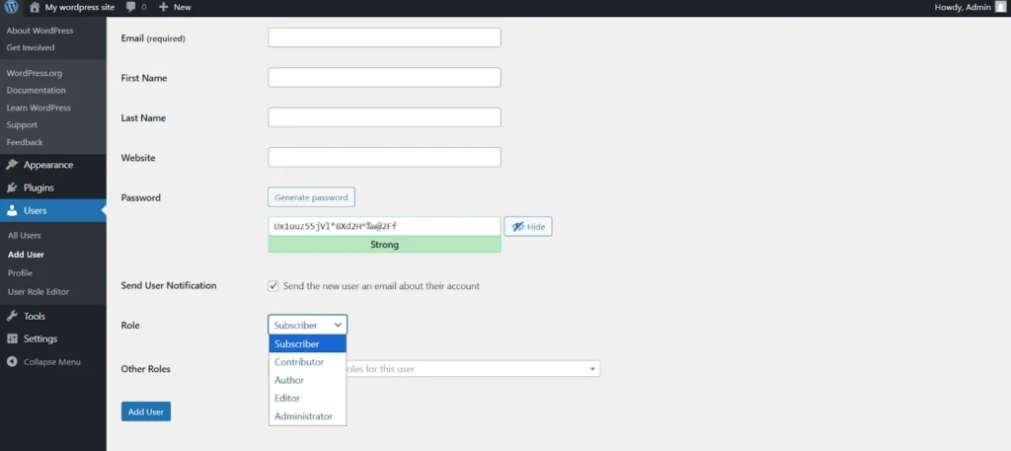
Task: Click My wordpress site link
Action: (x=79, y=7)
